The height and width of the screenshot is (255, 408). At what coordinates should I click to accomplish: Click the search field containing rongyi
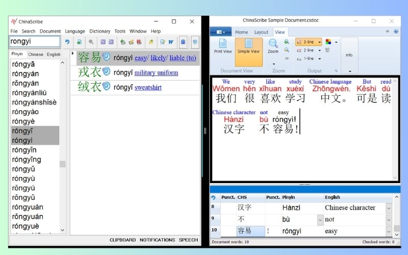click(x=35, y=41)
